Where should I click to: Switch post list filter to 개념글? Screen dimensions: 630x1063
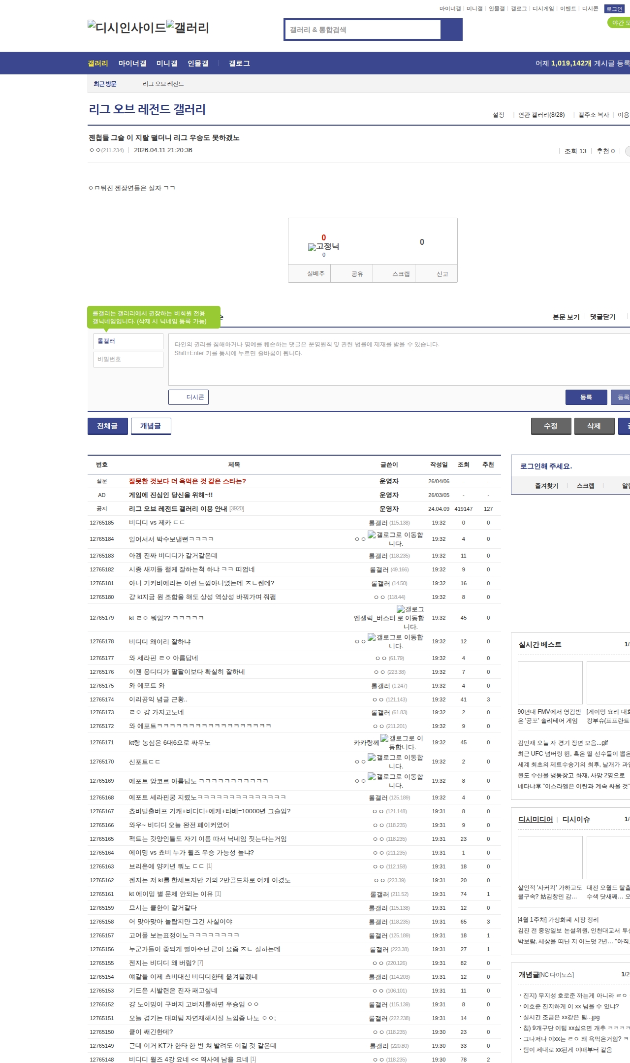pos(151,426)
